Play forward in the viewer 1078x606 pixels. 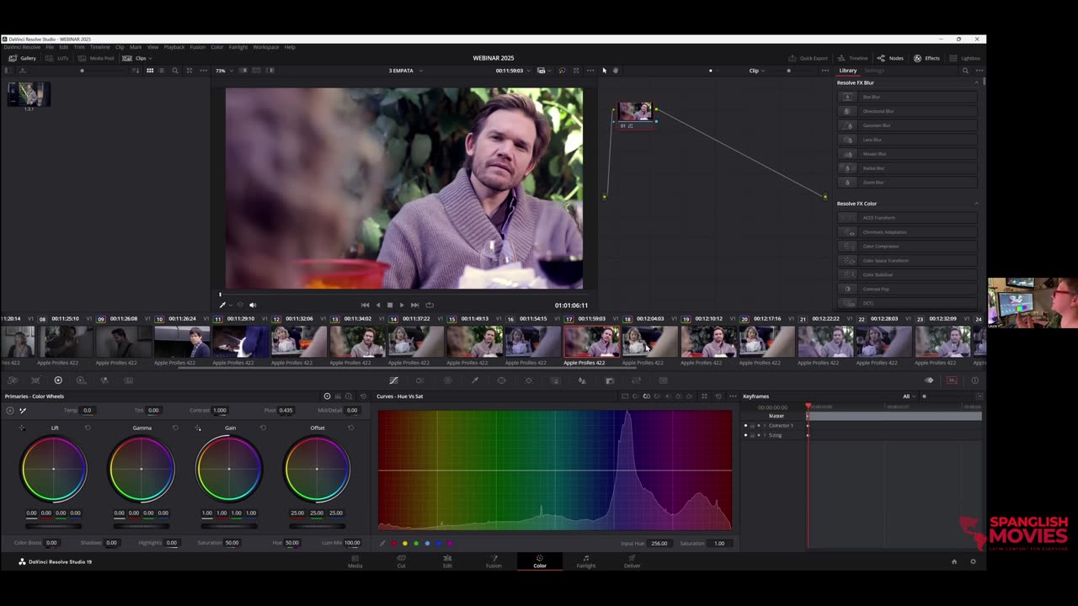[x=402, y=305]
